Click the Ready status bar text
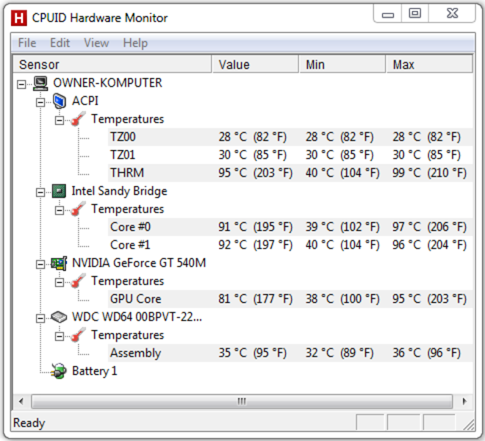This screenshot has height=441, width=485. [29, 423]
